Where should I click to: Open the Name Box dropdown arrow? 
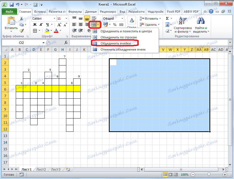(43, 43)
